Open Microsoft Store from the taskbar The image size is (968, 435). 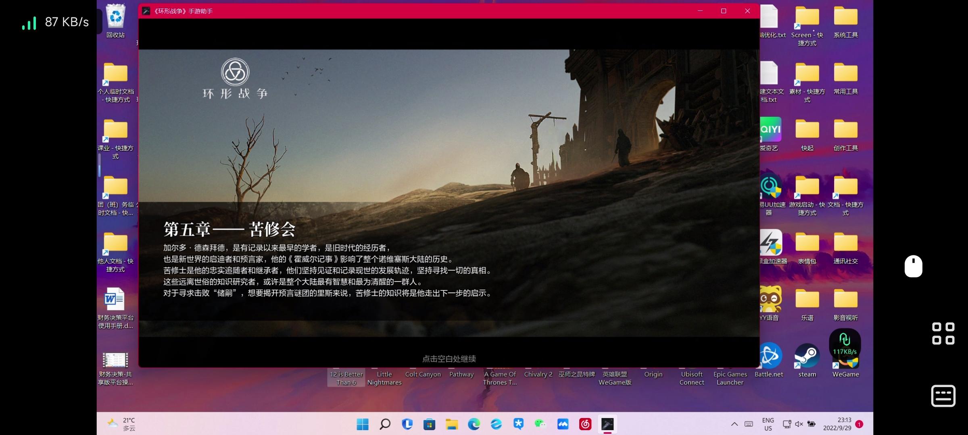click(x=429, y=424)
